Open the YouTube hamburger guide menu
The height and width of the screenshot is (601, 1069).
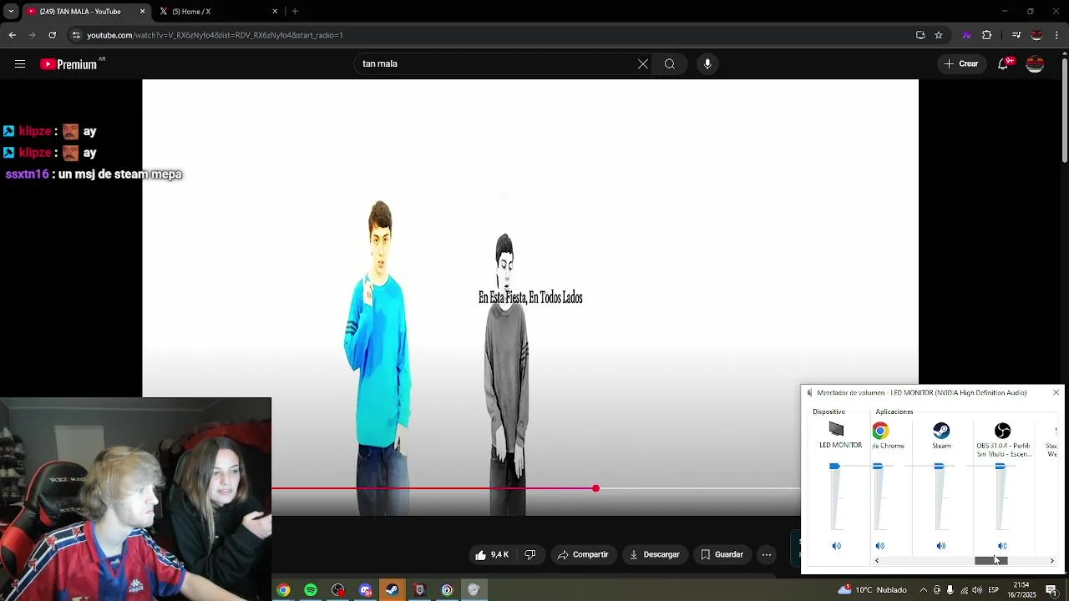[20, 64]
